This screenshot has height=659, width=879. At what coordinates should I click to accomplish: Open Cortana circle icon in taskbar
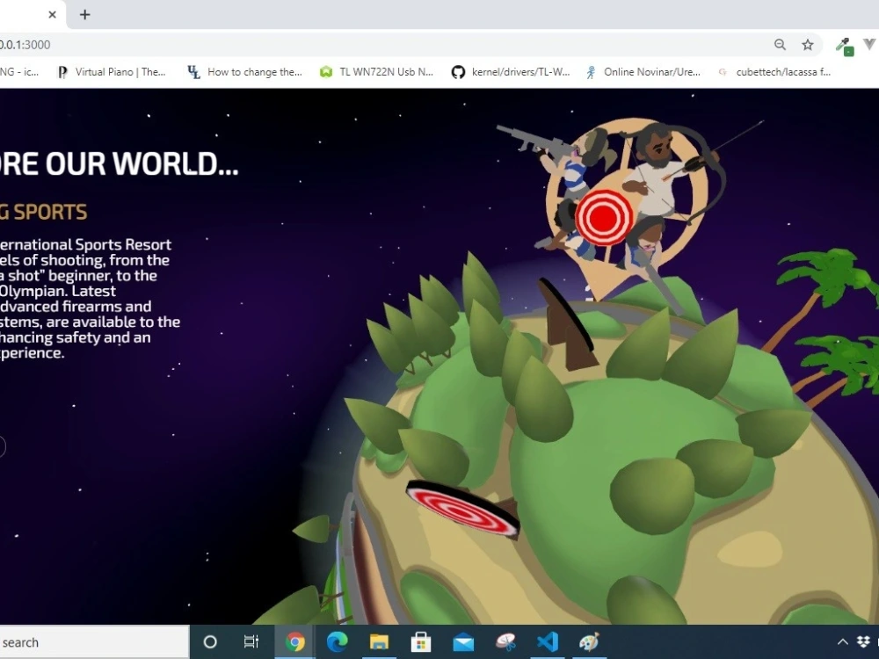pos(210,642)
